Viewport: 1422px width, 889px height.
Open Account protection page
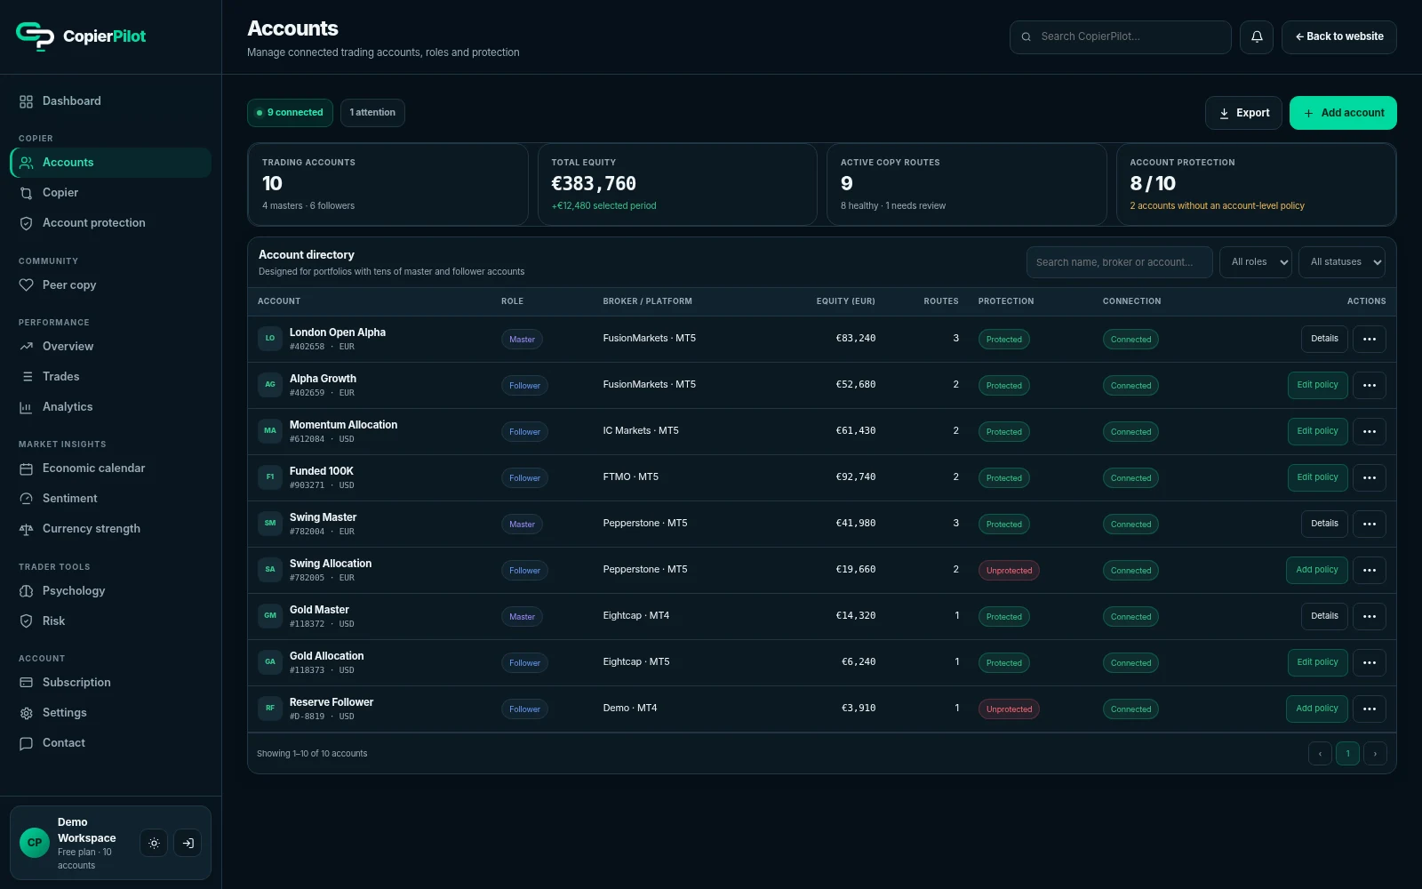pos(110,223)
